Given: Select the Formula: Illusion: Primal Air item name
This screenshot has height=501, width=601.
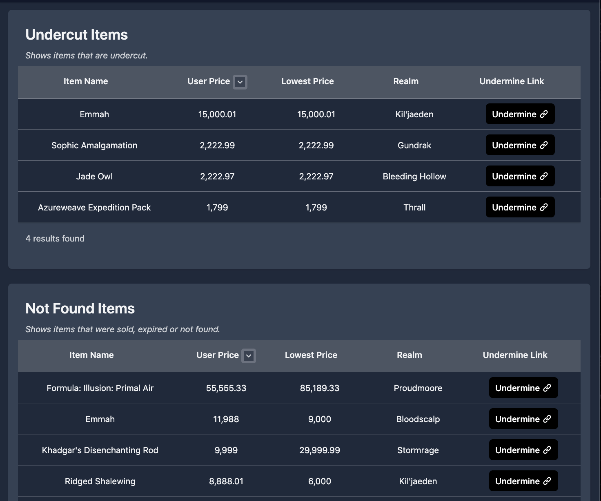Looking at the screenshot, I should 100,388.
